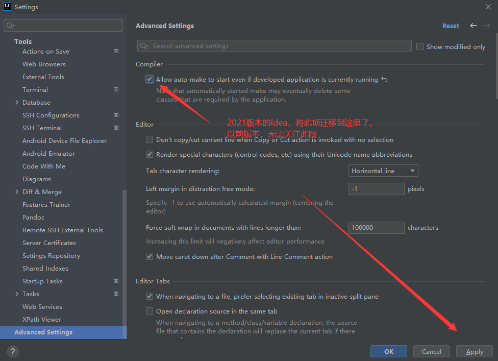This screenshot has width=498, height=361.
Task: Open Tab character rendering dropdown
Action: (383, 171)
